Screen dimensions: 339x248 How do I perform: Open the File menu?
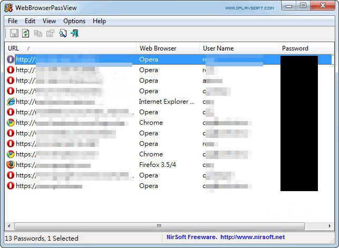pos(13,21)
